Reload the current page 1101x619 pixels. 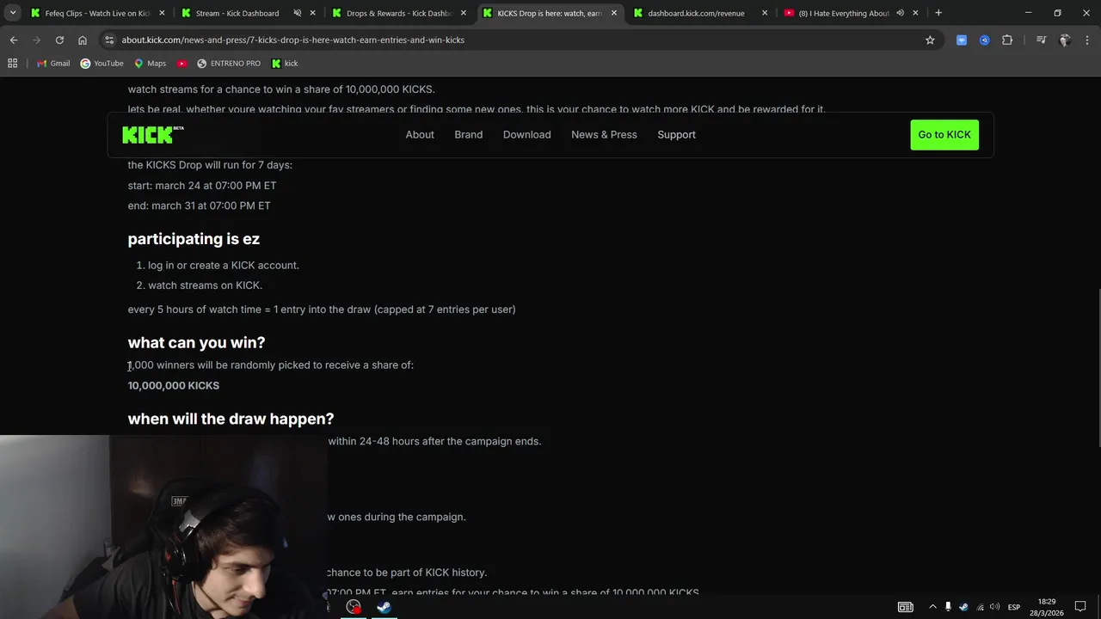coord(59,40)
